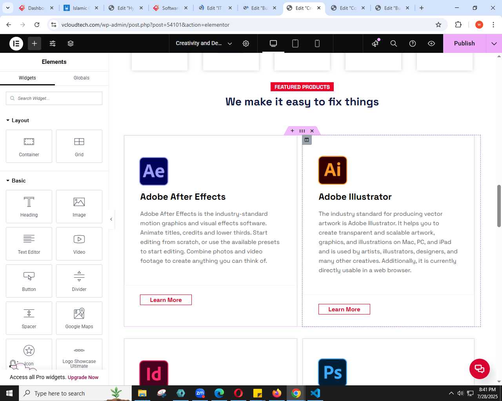Select the Text Editor widget
The height and width of the screenshot is (401, 502).
29,244
